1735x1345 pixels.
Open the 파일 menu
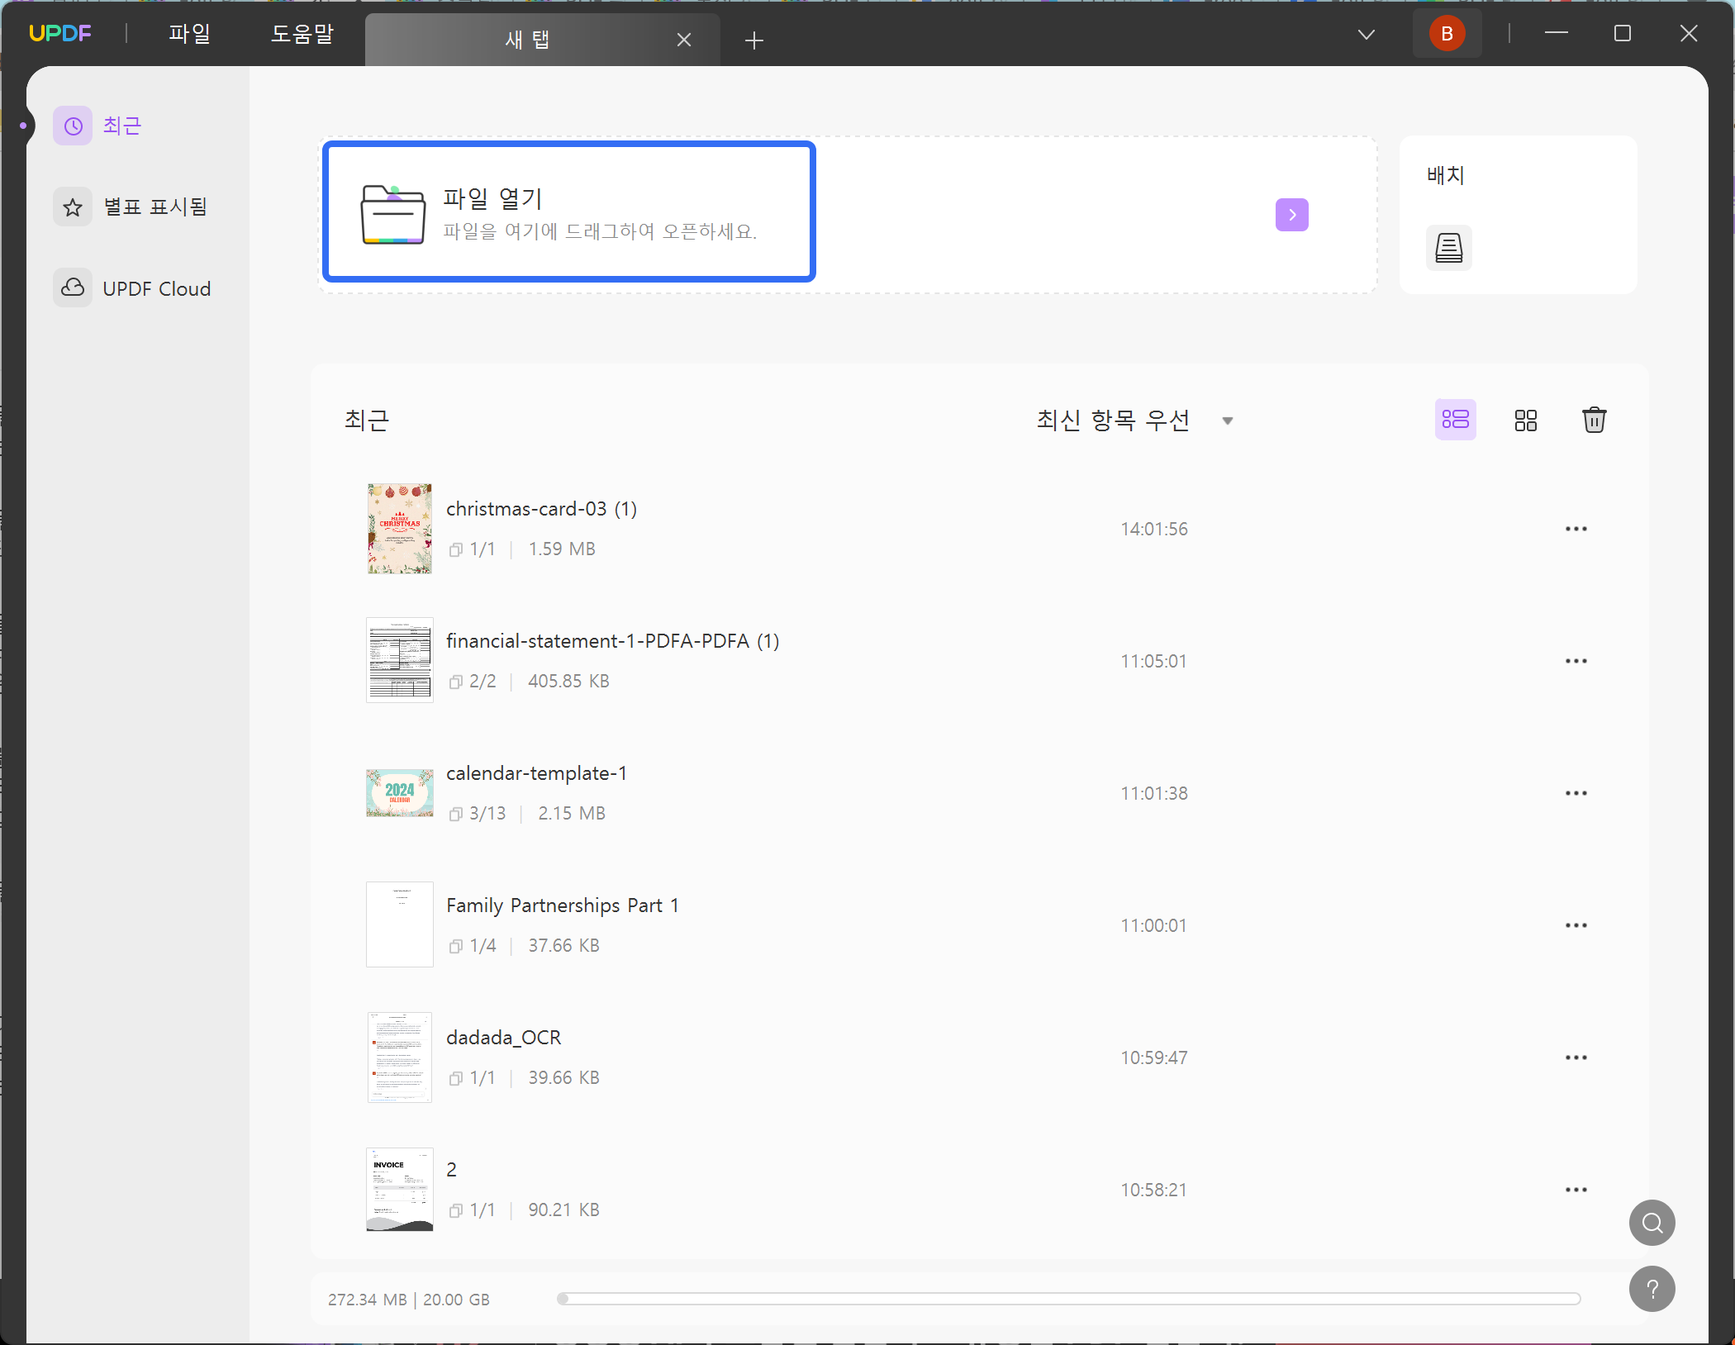(189, 33)
